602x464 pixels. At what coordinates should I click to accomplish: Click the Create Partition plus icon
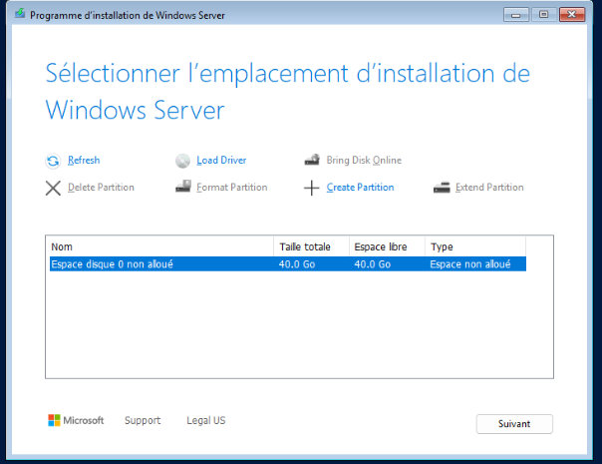coord(311,188)
